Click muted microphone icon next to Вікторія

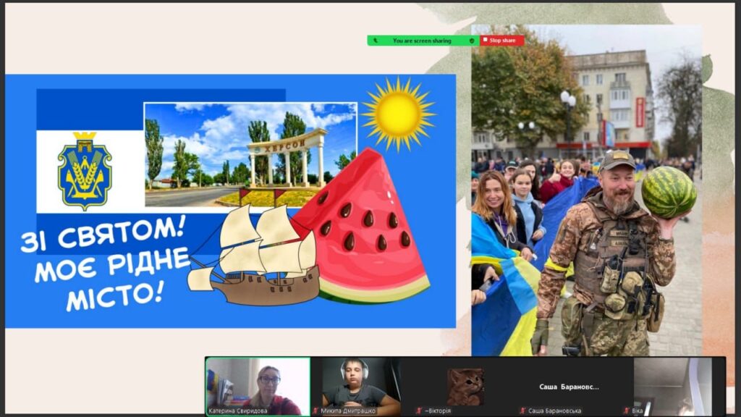point(418,411)
